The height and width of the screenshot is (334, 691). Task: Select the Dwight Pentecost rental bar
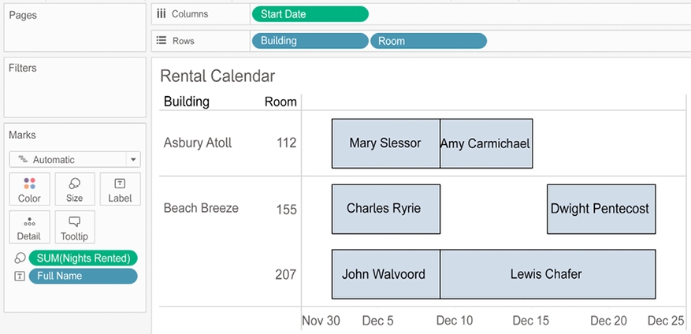pyautogui.click(x=600, y=209)
